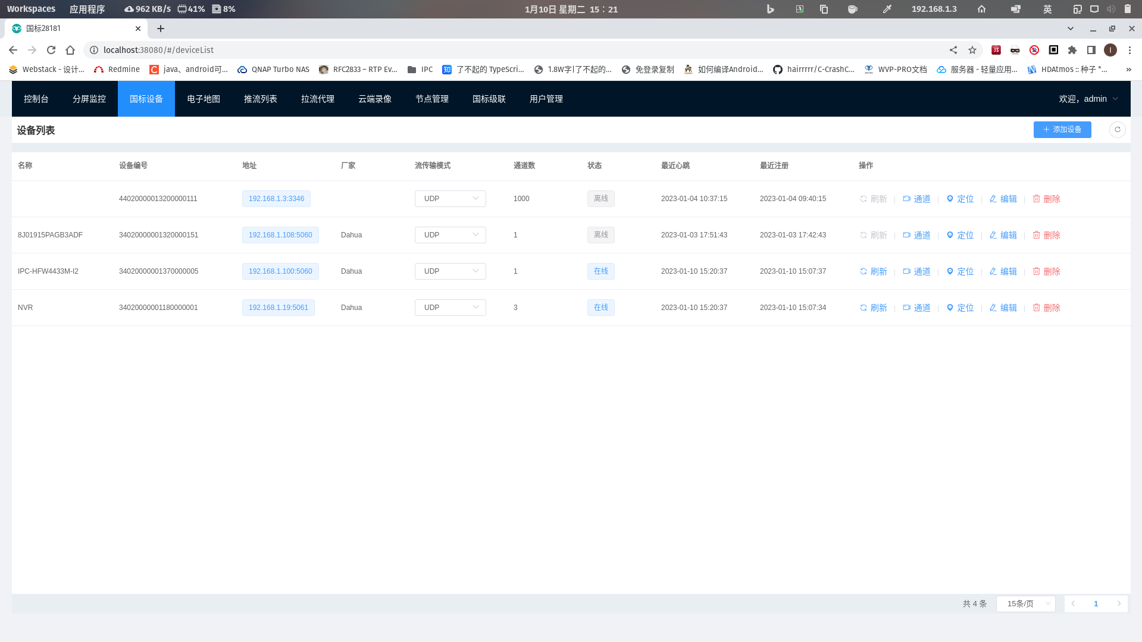
Task: Click the circular refresh icon beside Add Device
Action: 1117,130
